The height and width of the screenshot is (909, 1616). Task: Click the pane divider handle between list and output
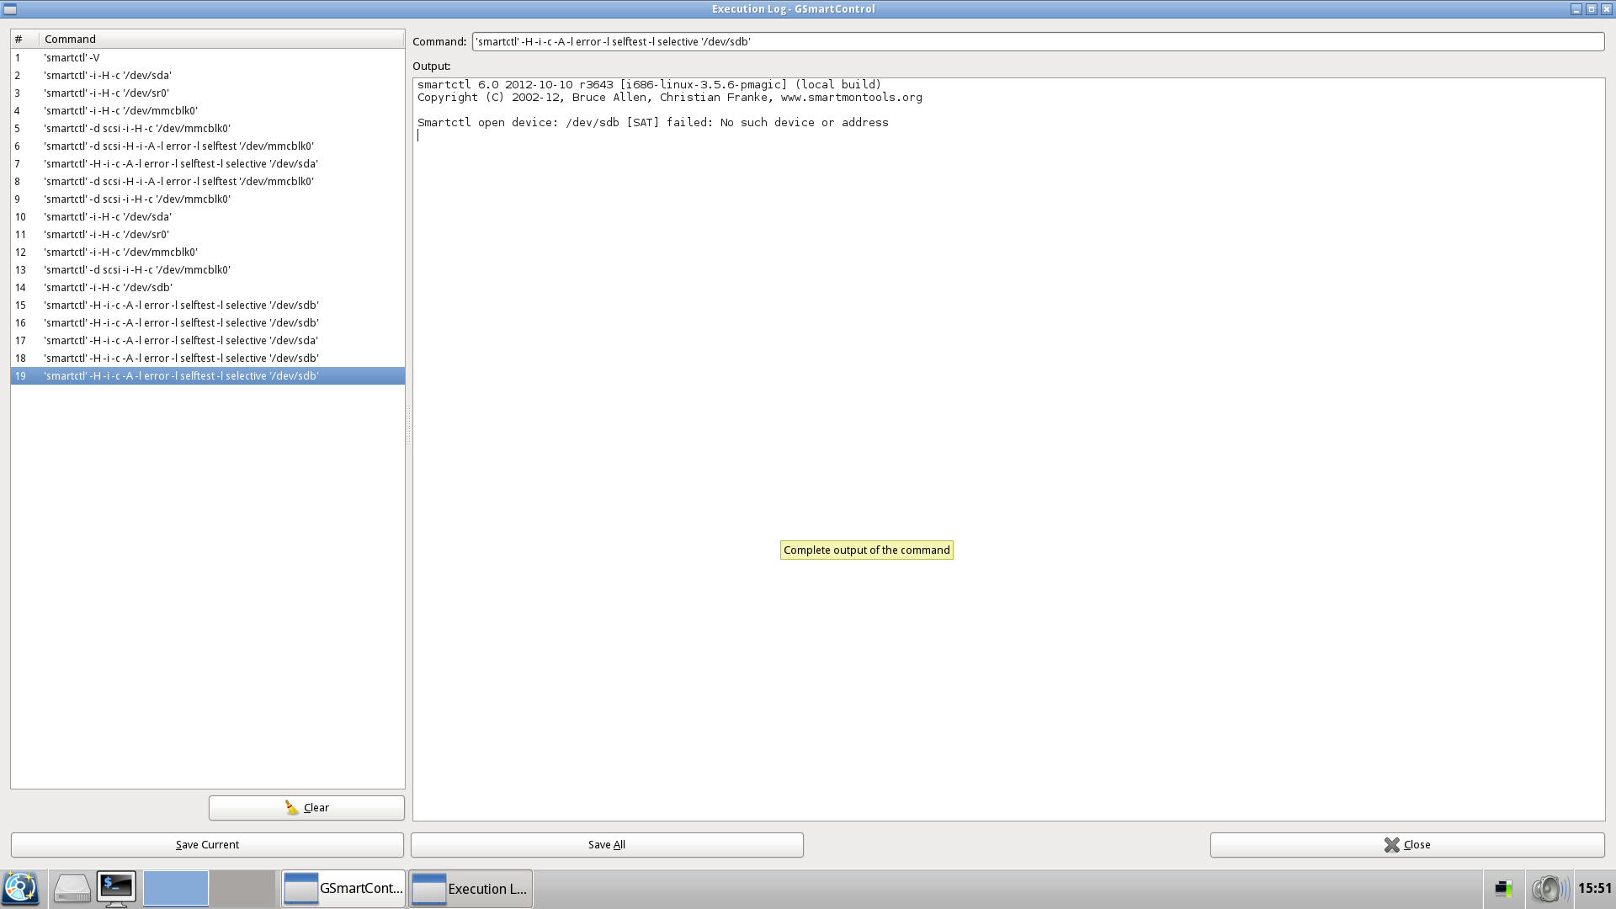(x=409, y=425)
